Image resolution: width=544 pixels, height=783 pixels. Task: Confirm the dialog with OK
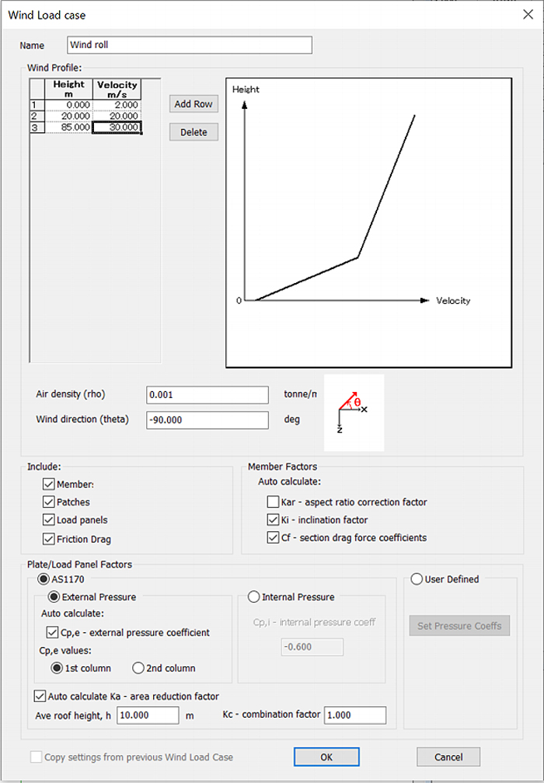pos(326,757)
